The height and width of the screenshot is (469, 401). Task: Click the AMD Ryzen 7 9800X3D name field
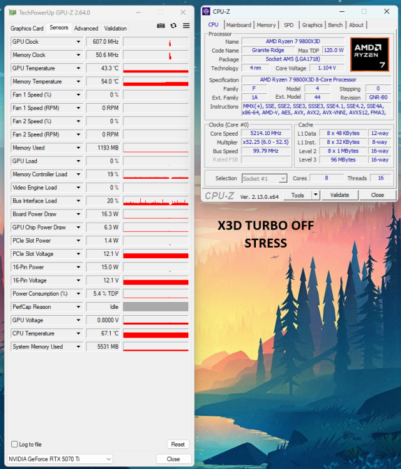(x=293, y=41)
